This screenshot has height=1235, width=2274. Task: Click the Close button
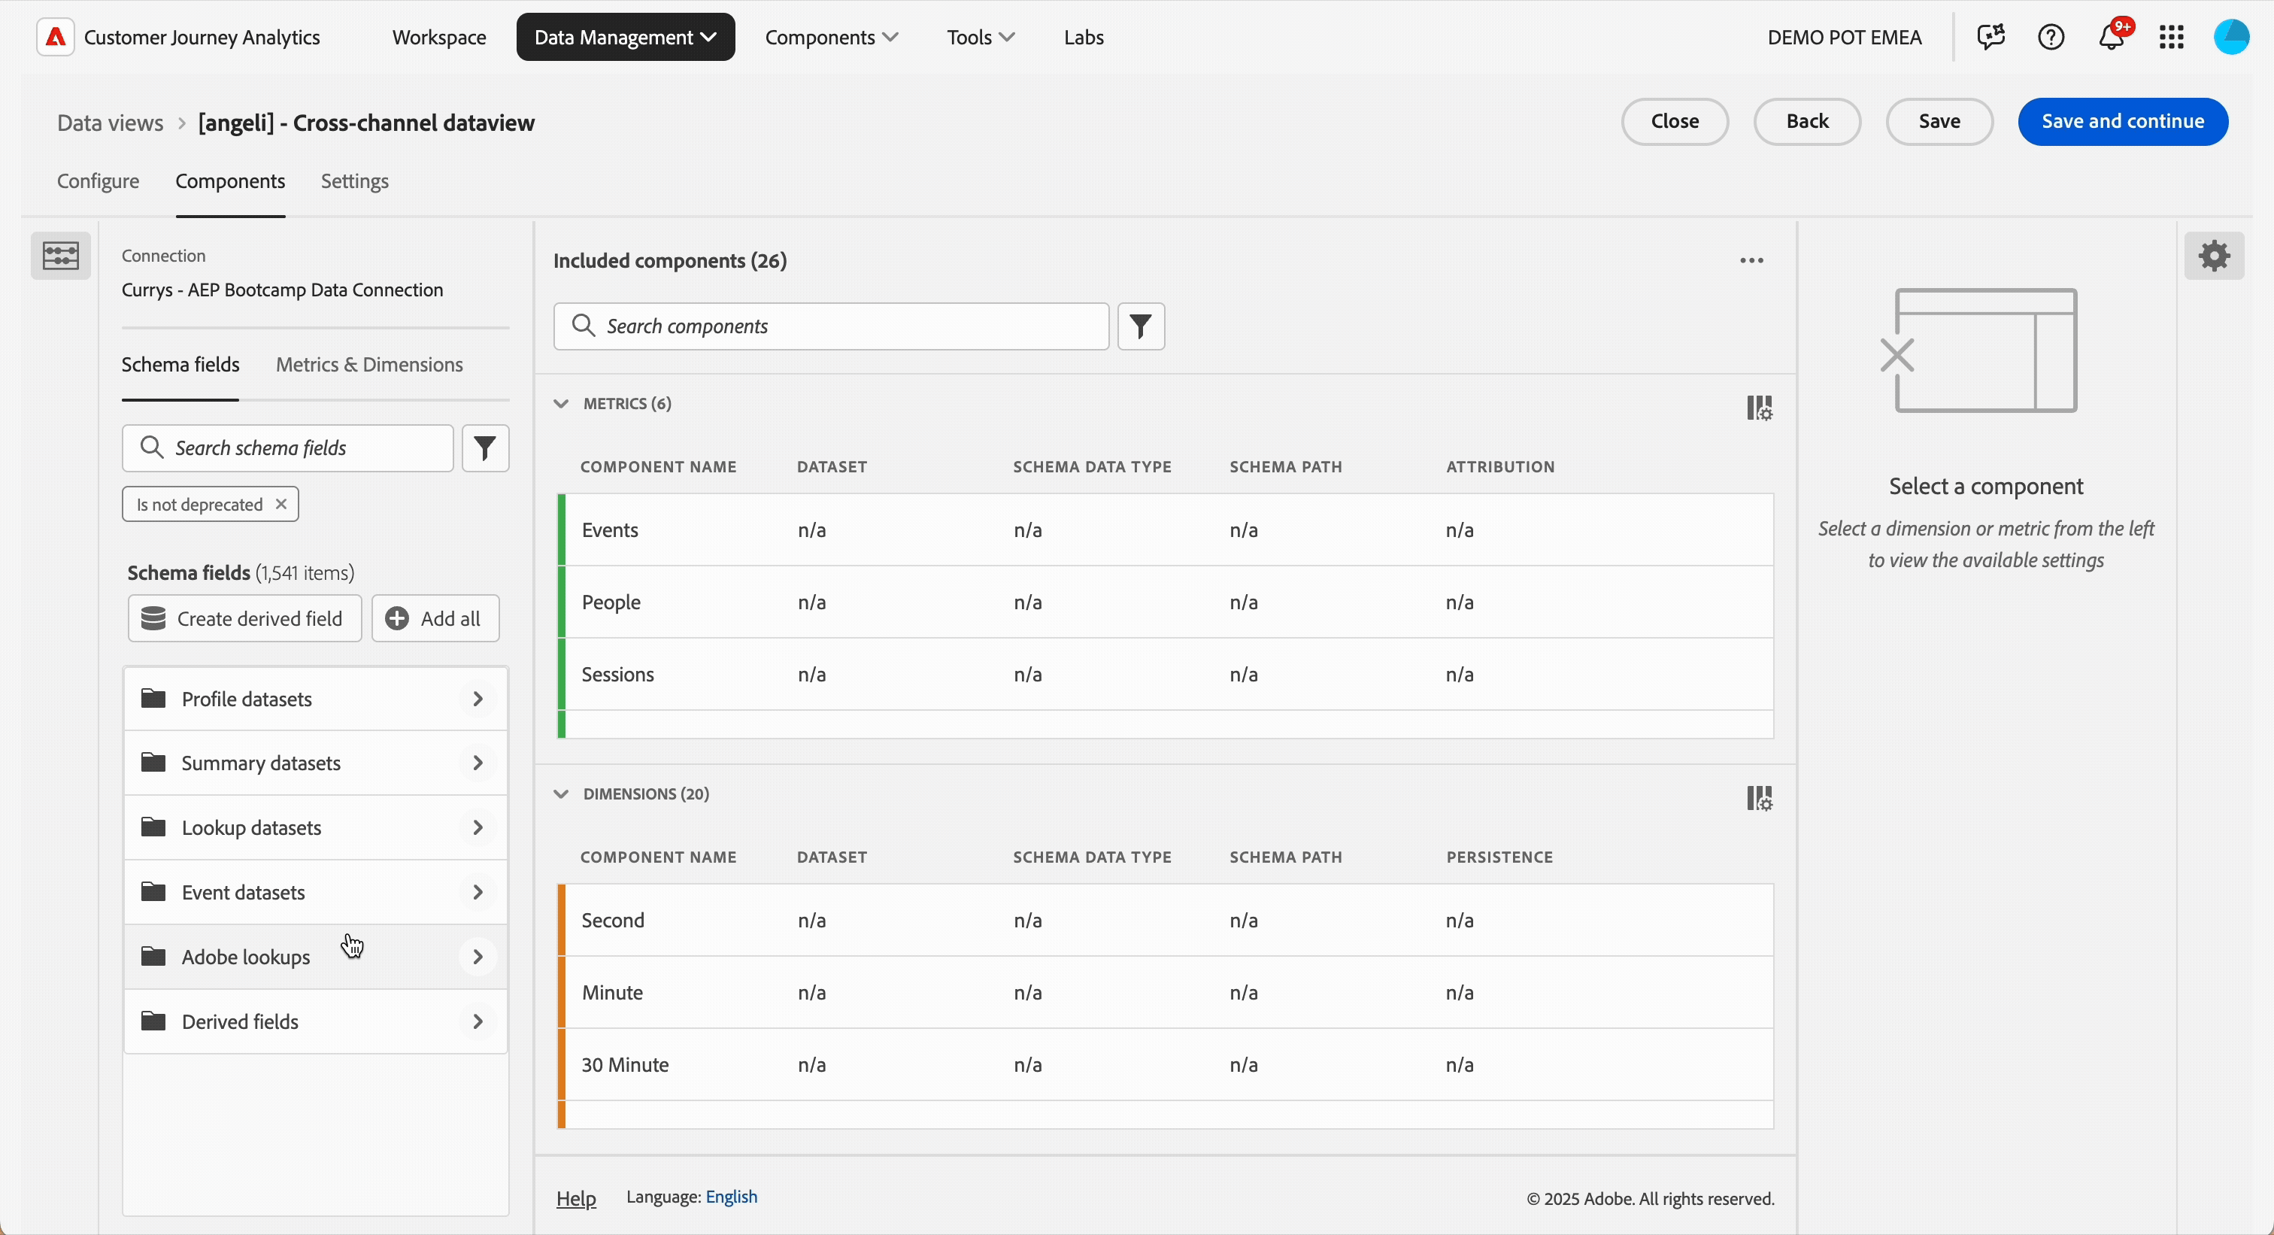(x=1675, y=122)
